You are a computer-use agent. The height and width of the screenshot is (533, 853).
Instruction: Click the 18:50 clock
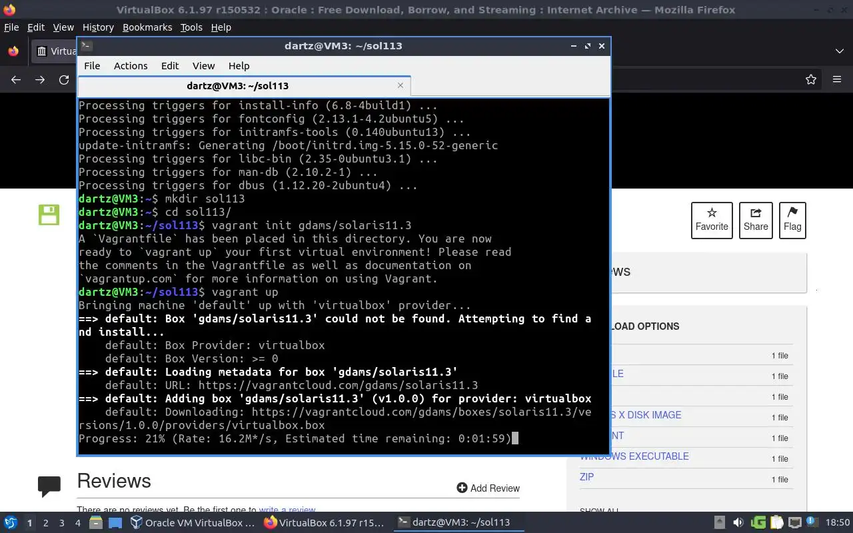(x=838, y=523)
